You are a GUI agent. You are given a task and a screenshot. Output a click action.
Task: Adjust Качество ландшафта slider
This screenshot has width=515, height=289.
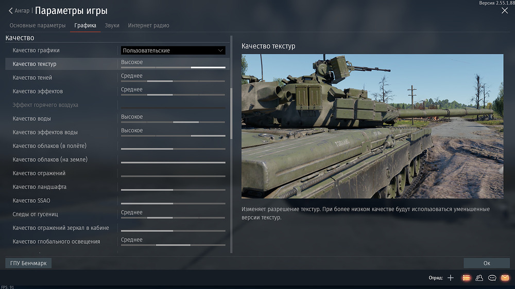click(173, 190)
